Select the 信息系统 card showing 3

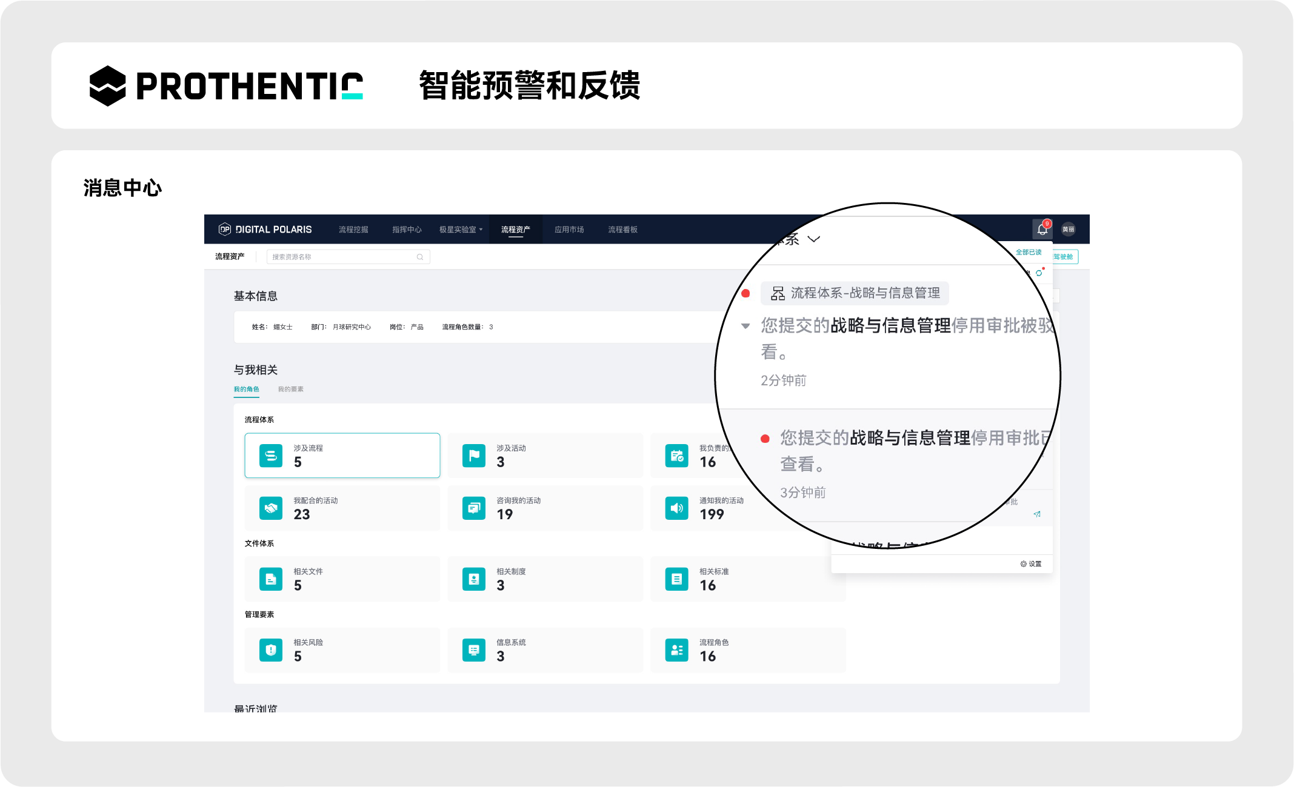(545, 649)
